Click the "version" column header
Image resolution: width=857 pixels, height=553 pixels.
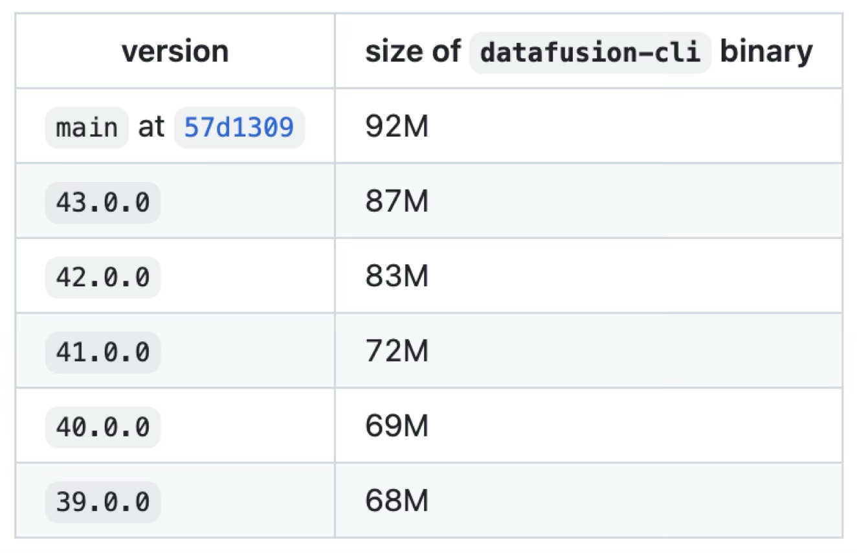[175, 51]
